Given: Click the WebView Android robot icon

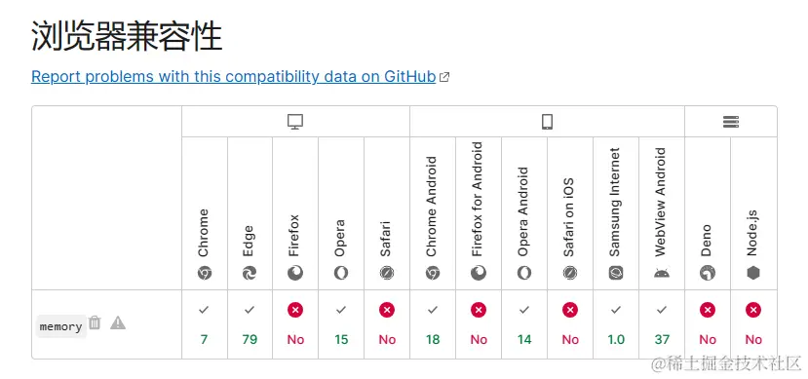Looking at the screenshot, I should 662,273.
